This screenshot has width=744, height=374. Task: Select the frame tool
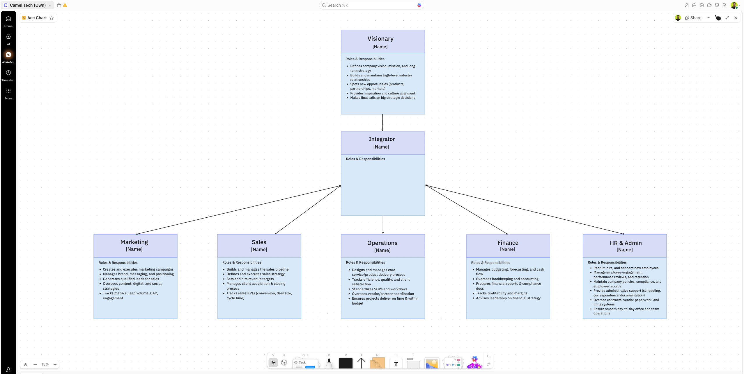[x=413, y=363]
